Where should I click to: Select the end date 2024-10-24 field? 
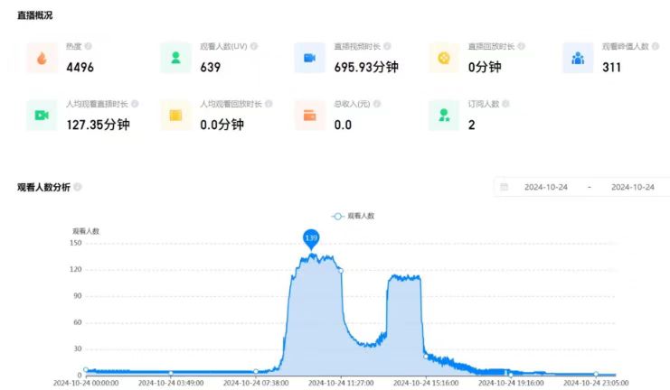click(632, 187)
